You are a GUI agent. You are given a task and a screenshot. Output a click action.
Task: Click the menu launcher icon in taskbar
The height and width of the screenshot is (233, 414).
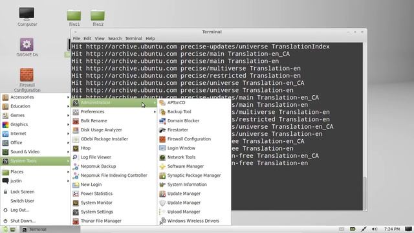5,229
